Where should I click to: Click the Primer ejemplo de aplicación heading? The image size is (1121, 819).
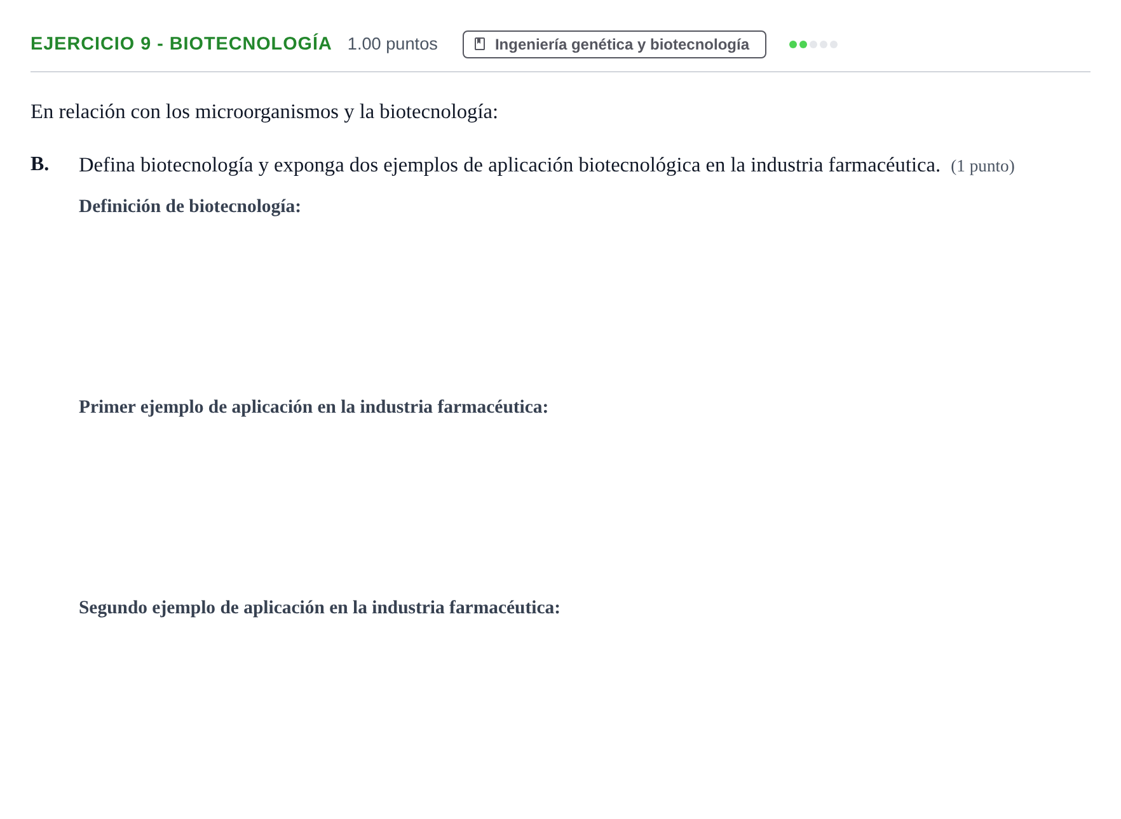[313, 407]
